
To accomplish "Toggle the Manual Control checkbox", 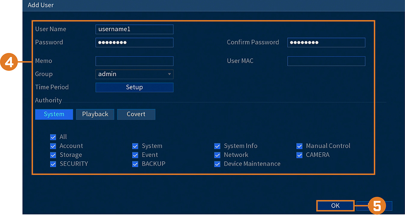I will coord(299,146).
